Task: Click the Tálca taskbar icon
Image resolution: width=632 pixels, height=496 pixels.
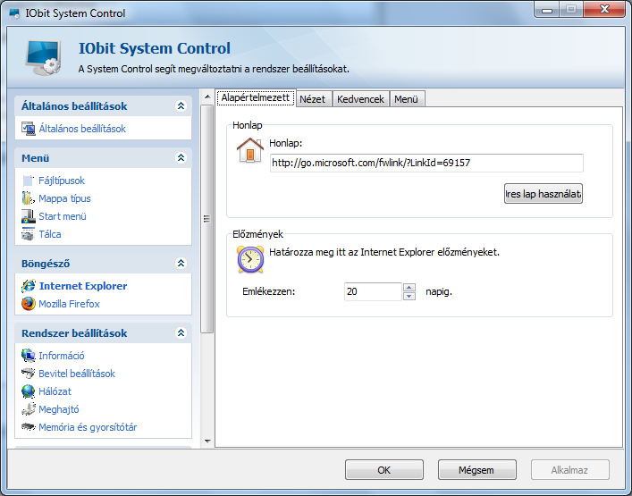Action: (29, 234)
